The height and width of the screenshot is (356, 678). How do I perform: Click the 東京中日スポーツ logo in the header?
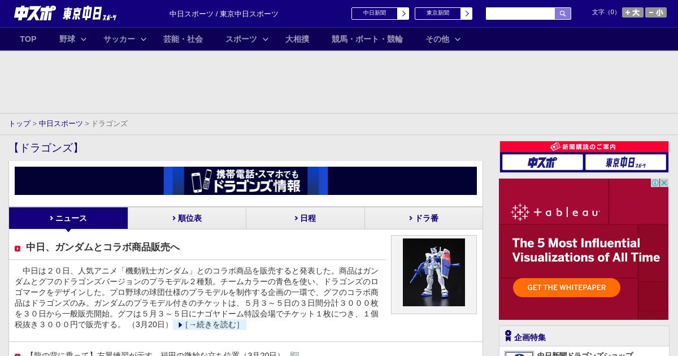coord(89,14)
